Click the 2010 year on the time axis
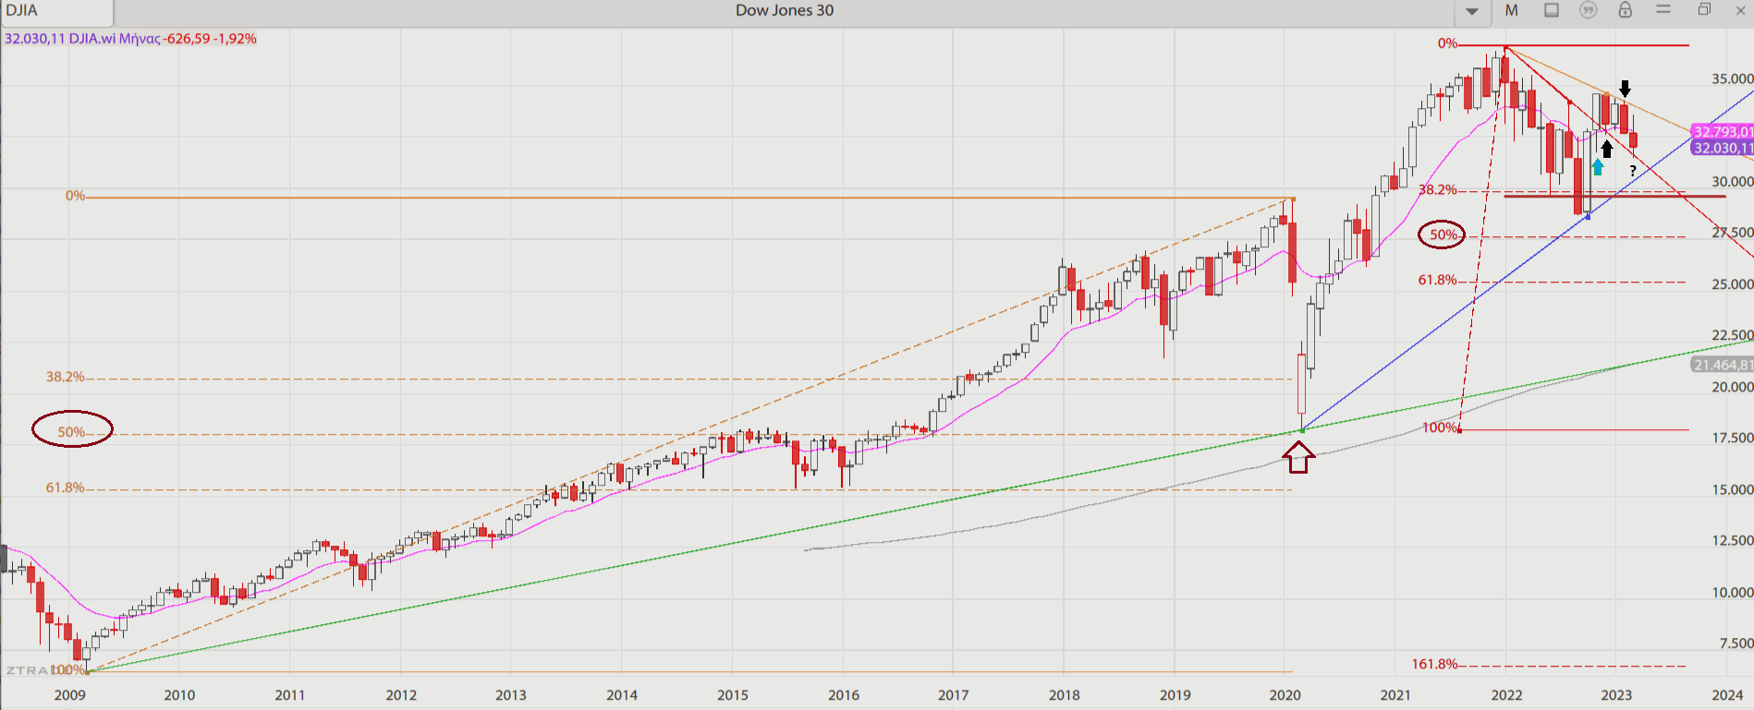Screen dimensions: 1754x710 [x=179, y=695]
